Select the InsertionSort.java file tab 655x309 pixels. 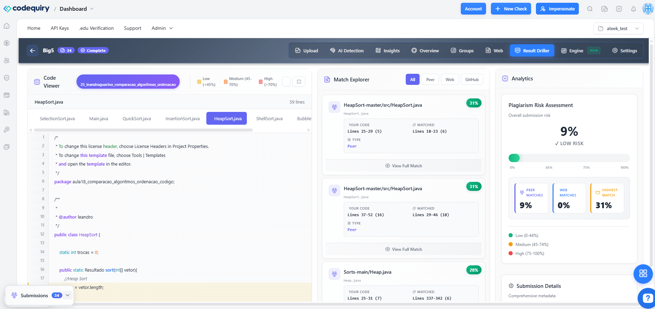182,118
